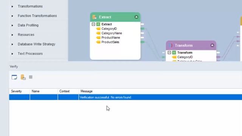Click the Verify panel title
This screenshot has height=136, width=242.
pyautogui.click(x=14, y=66)
